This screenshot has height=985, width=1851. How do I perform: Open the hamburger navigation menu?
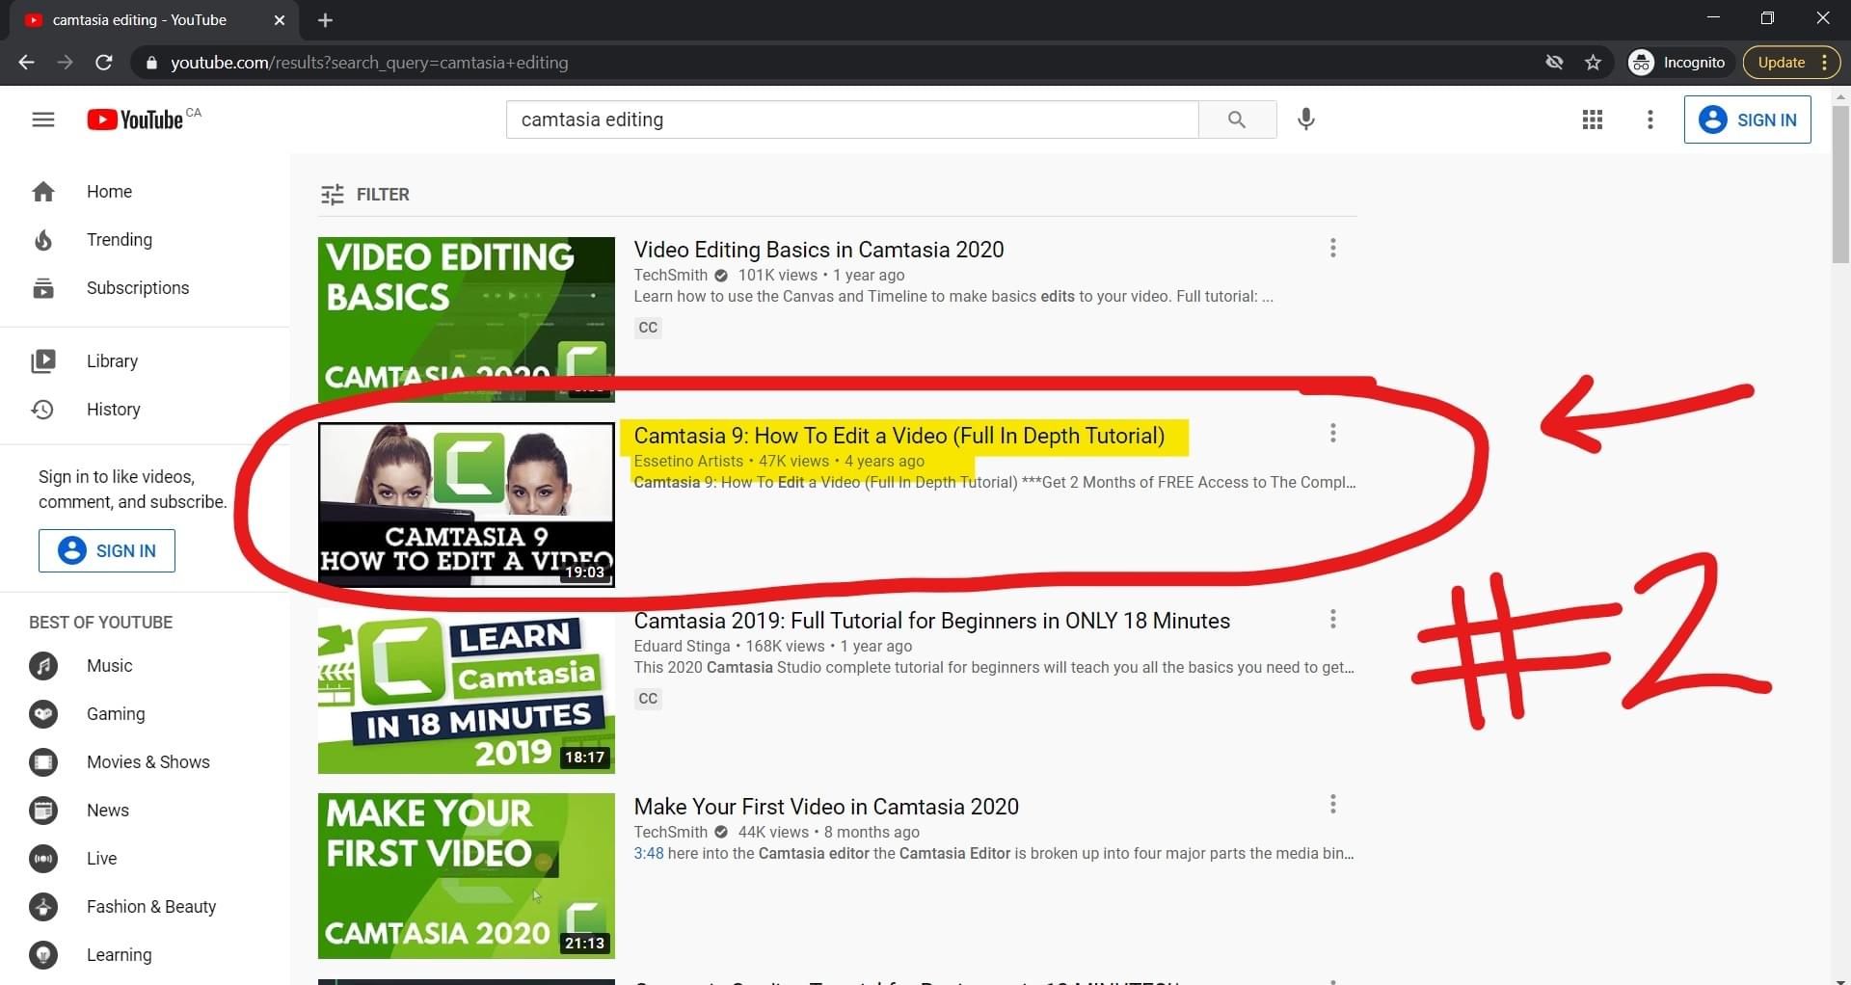[x=43, y=119]
